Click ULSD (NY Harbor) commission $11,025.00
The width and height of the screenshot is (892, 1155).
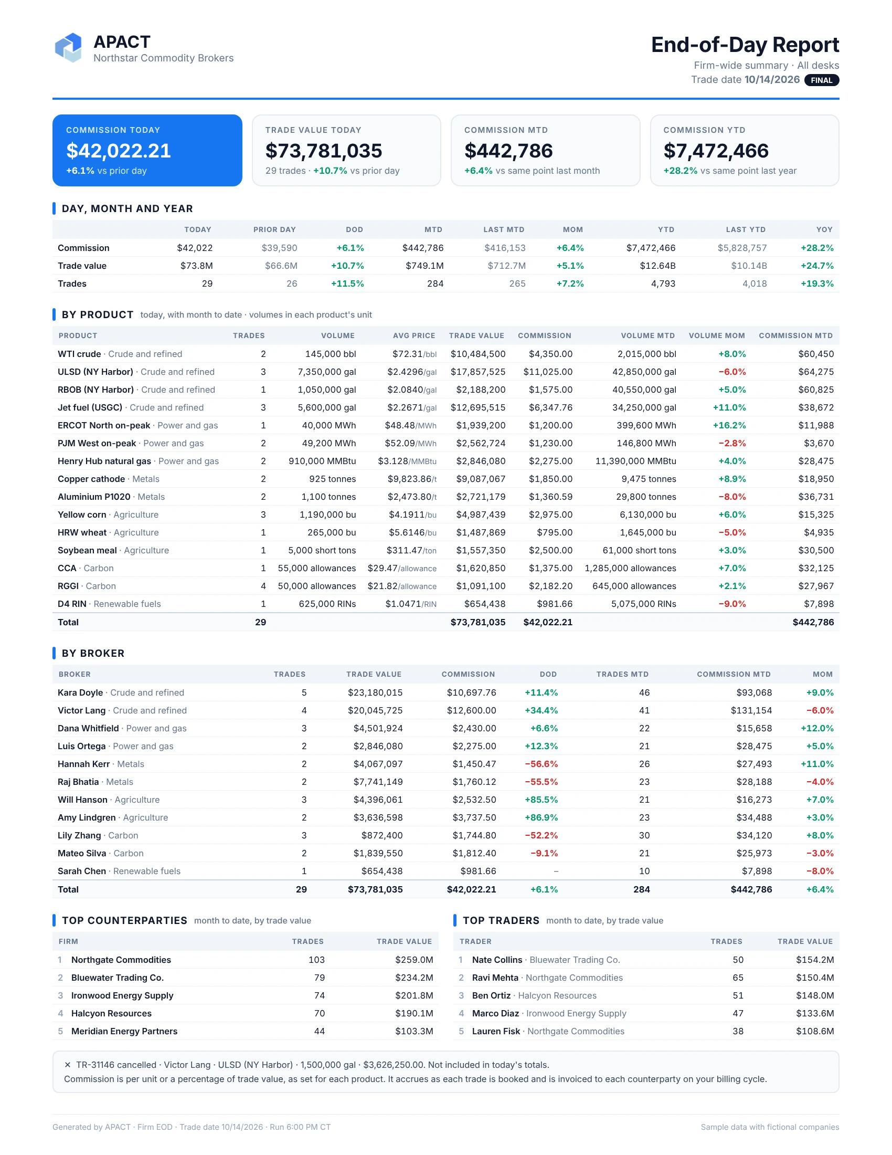(x=548, y=372)
